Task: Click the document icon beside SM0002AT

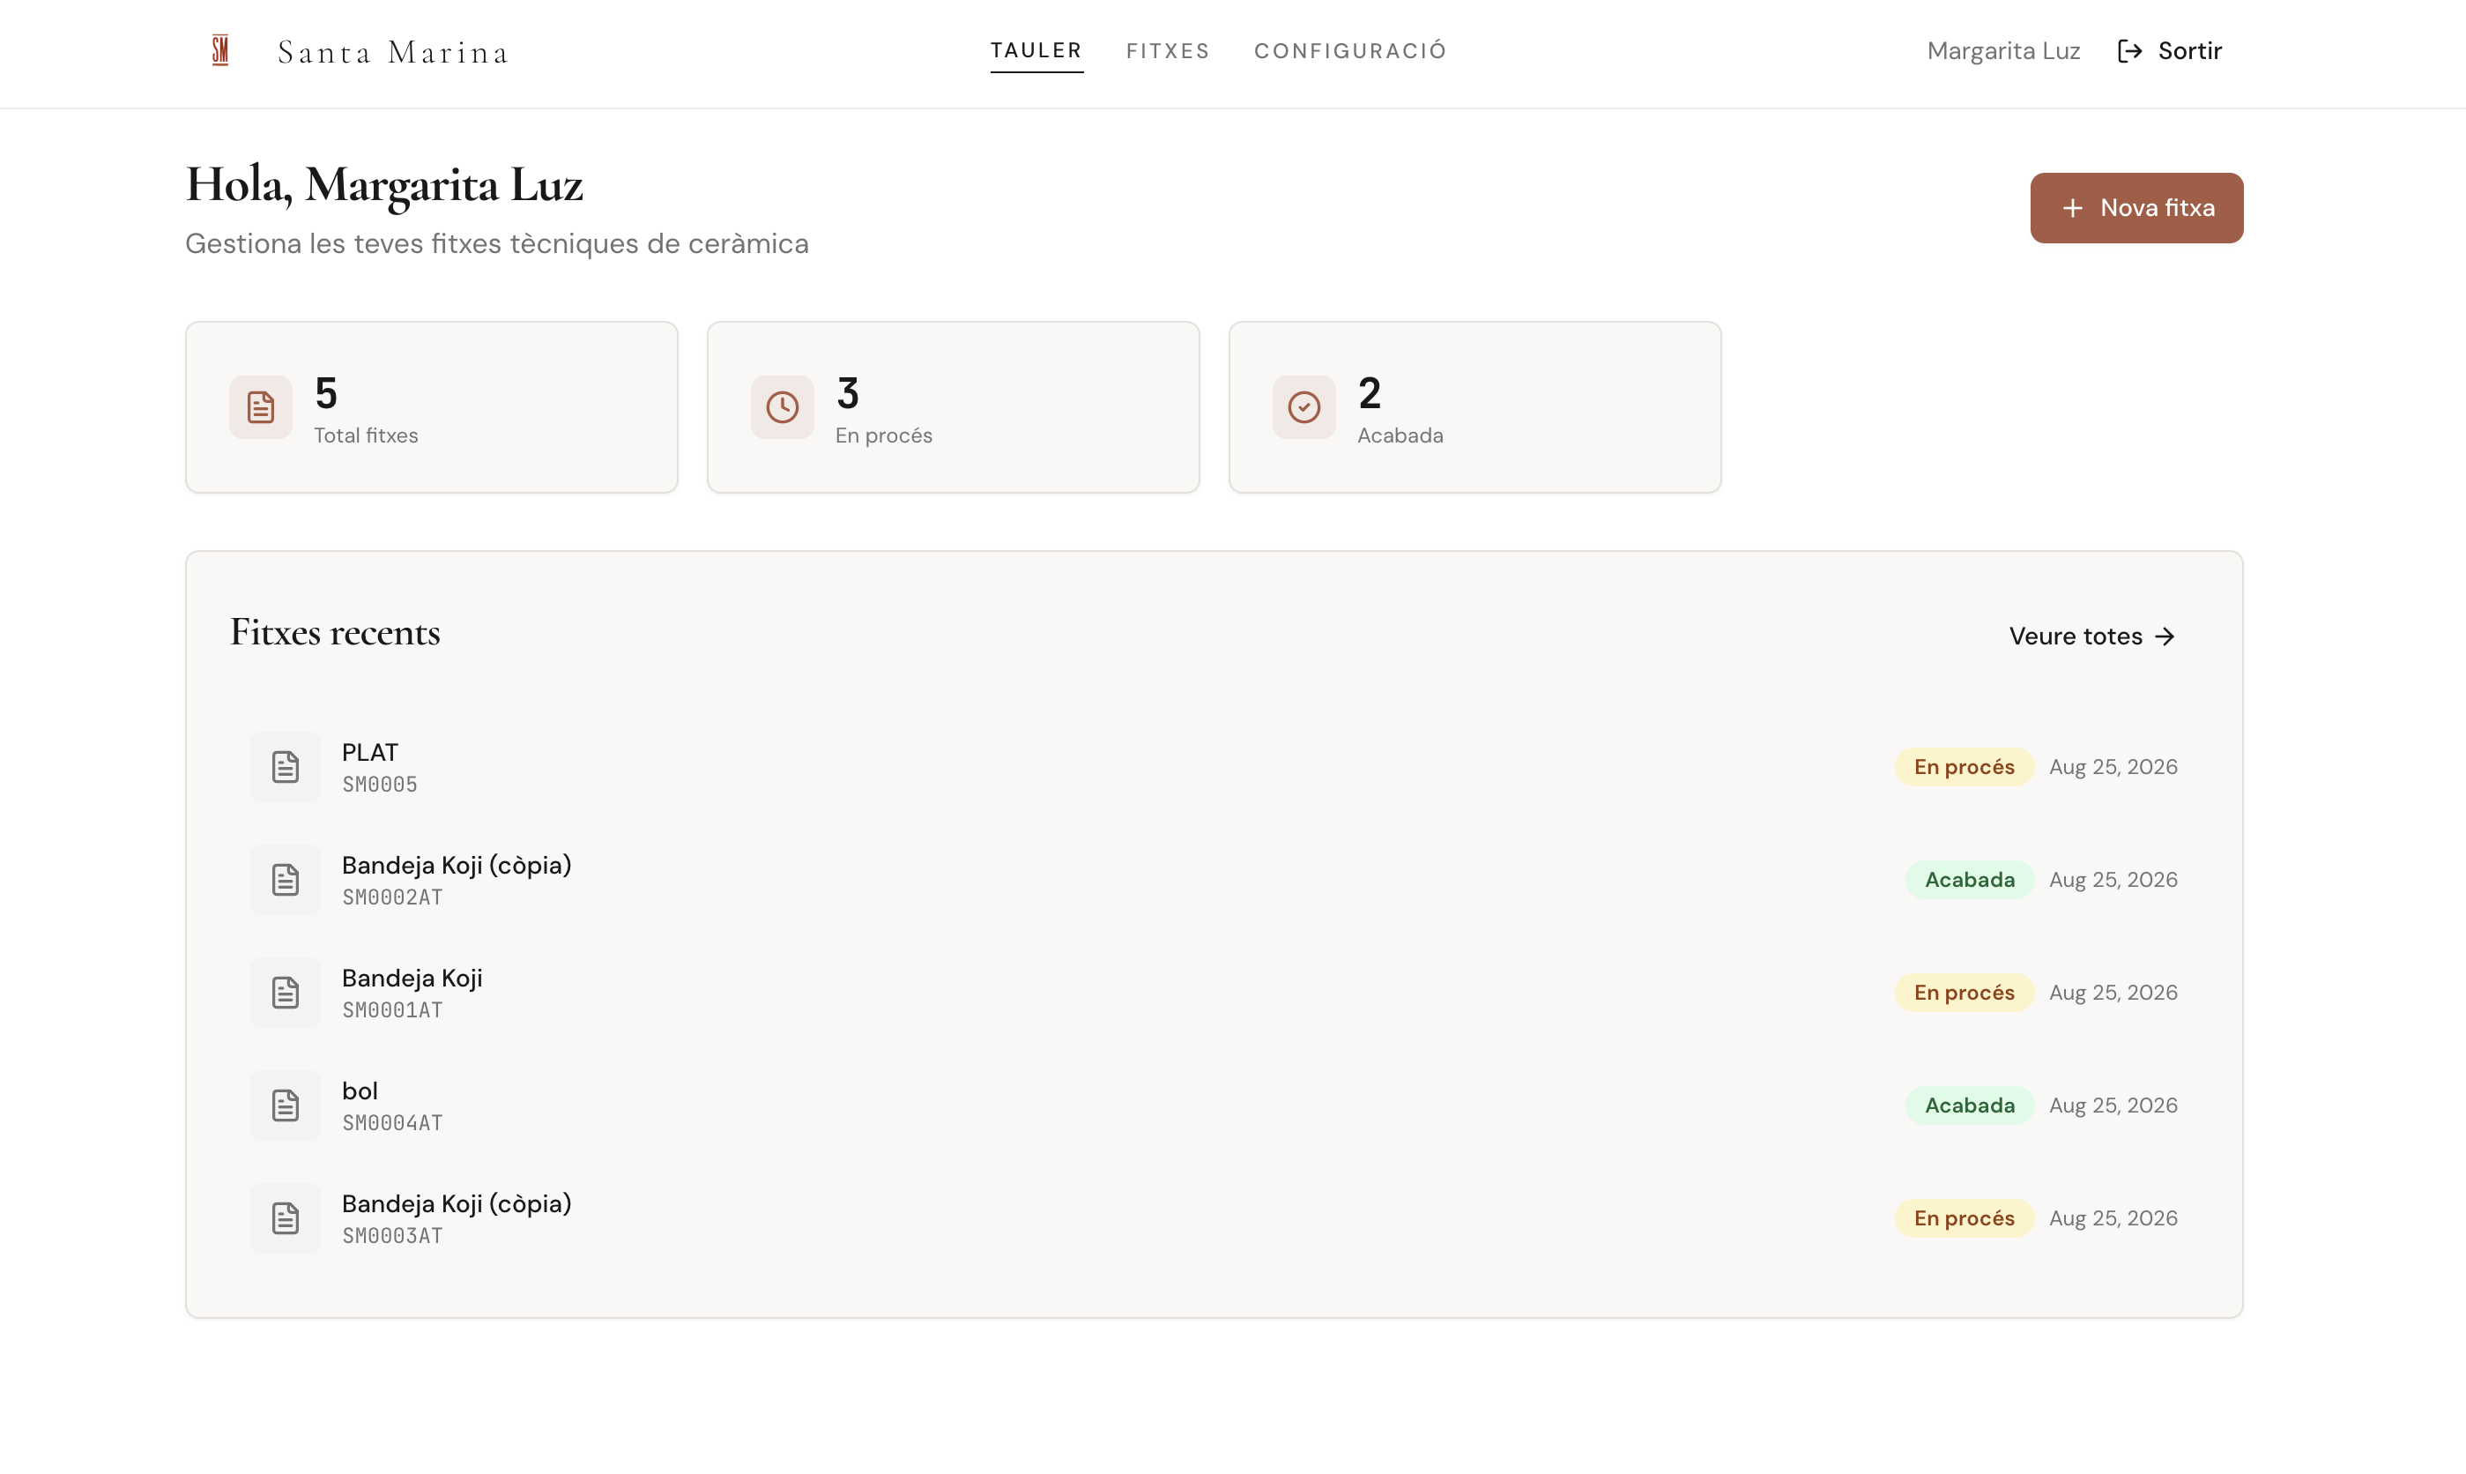Action: 285,879
